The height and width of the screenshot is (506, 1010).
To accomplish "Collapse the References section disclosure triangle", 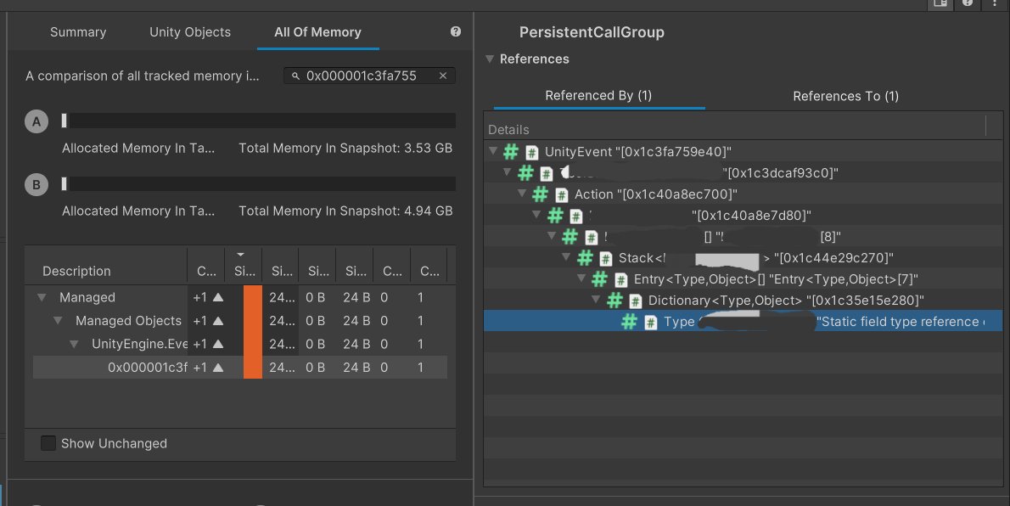I will pyautogui.click(x=490, y=59).
